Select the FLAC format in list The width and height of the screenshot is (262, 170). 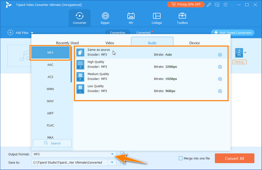click(50, 125)
